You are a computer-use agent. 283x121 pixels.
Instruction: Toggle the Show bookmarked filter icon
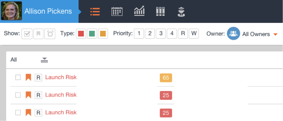tap(38, 34)
